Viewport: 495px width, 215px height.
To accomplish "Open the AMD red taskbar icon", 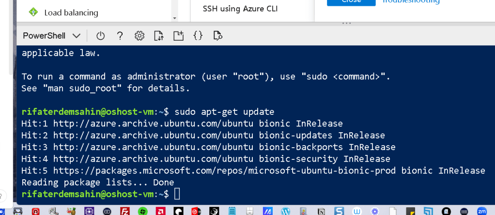I will [x=160, y=211].
